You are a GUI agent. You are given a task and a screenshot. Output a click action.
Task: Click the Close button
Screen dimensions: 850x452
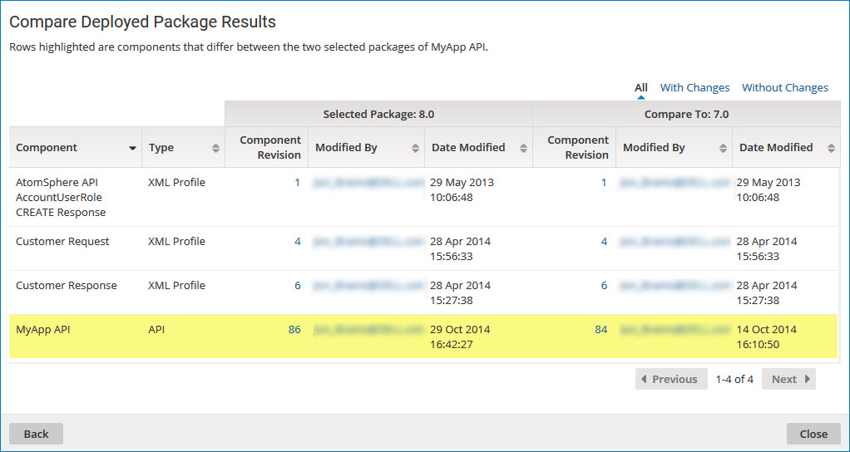(813, 434)
